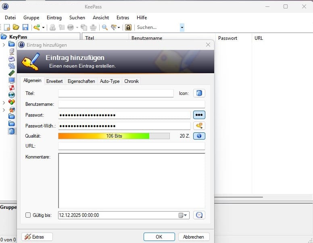Click the greyed Copy user name toolbar icon

[52, 27]
